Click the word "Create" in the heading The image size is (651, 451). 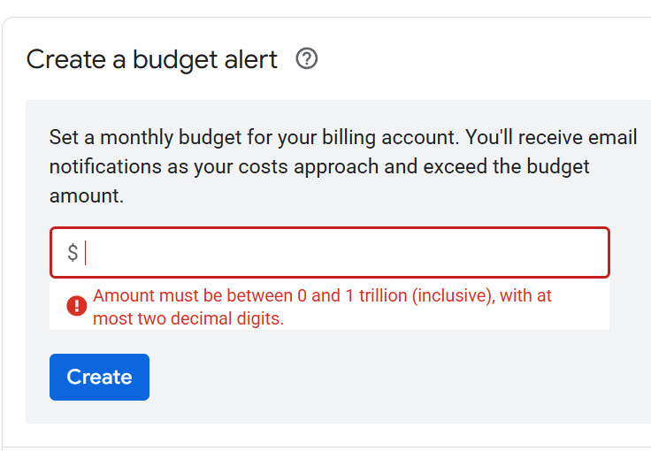point(66,59)
